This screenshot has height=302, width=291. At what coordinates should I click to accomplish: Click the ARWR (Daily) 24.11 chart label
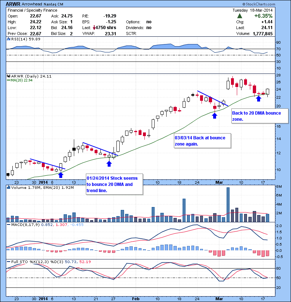[31, 76]
